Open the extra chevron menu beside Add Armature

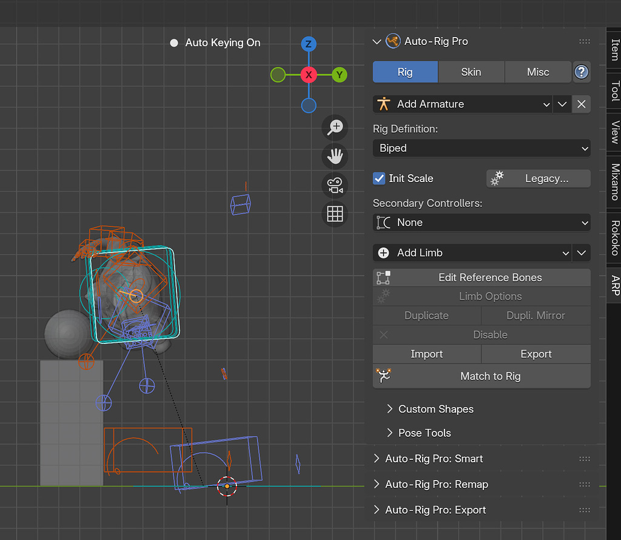point(562,104)
